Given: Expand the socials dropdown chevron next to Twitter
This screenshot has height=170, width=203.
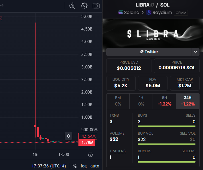Looking at the screenshot, I should (x=196, y=52).
